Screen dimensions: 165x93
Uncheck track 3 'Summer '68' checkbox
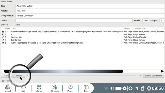3,37
